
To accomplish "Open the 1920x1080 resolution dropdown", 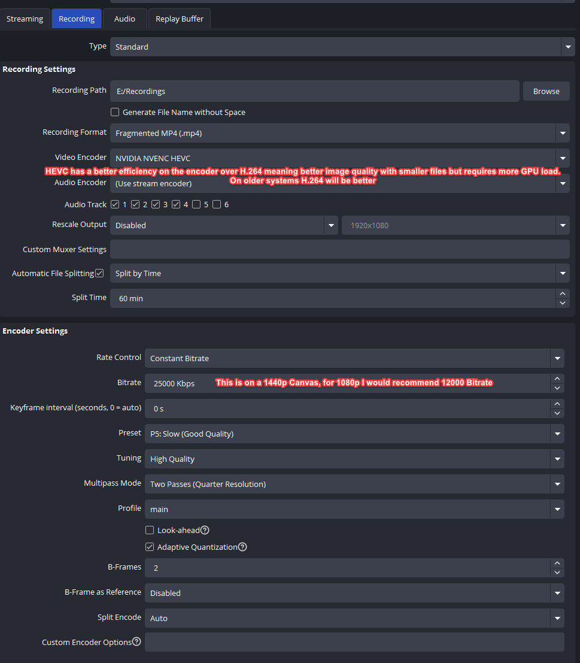I will point(456,225).
